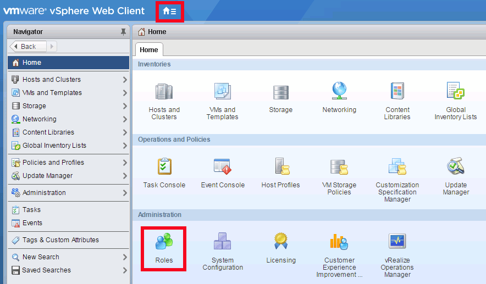Image resolution: width=486 pixels, height=284 pixels.
Task: Select the Home tab
Action: tap(149, 50)
